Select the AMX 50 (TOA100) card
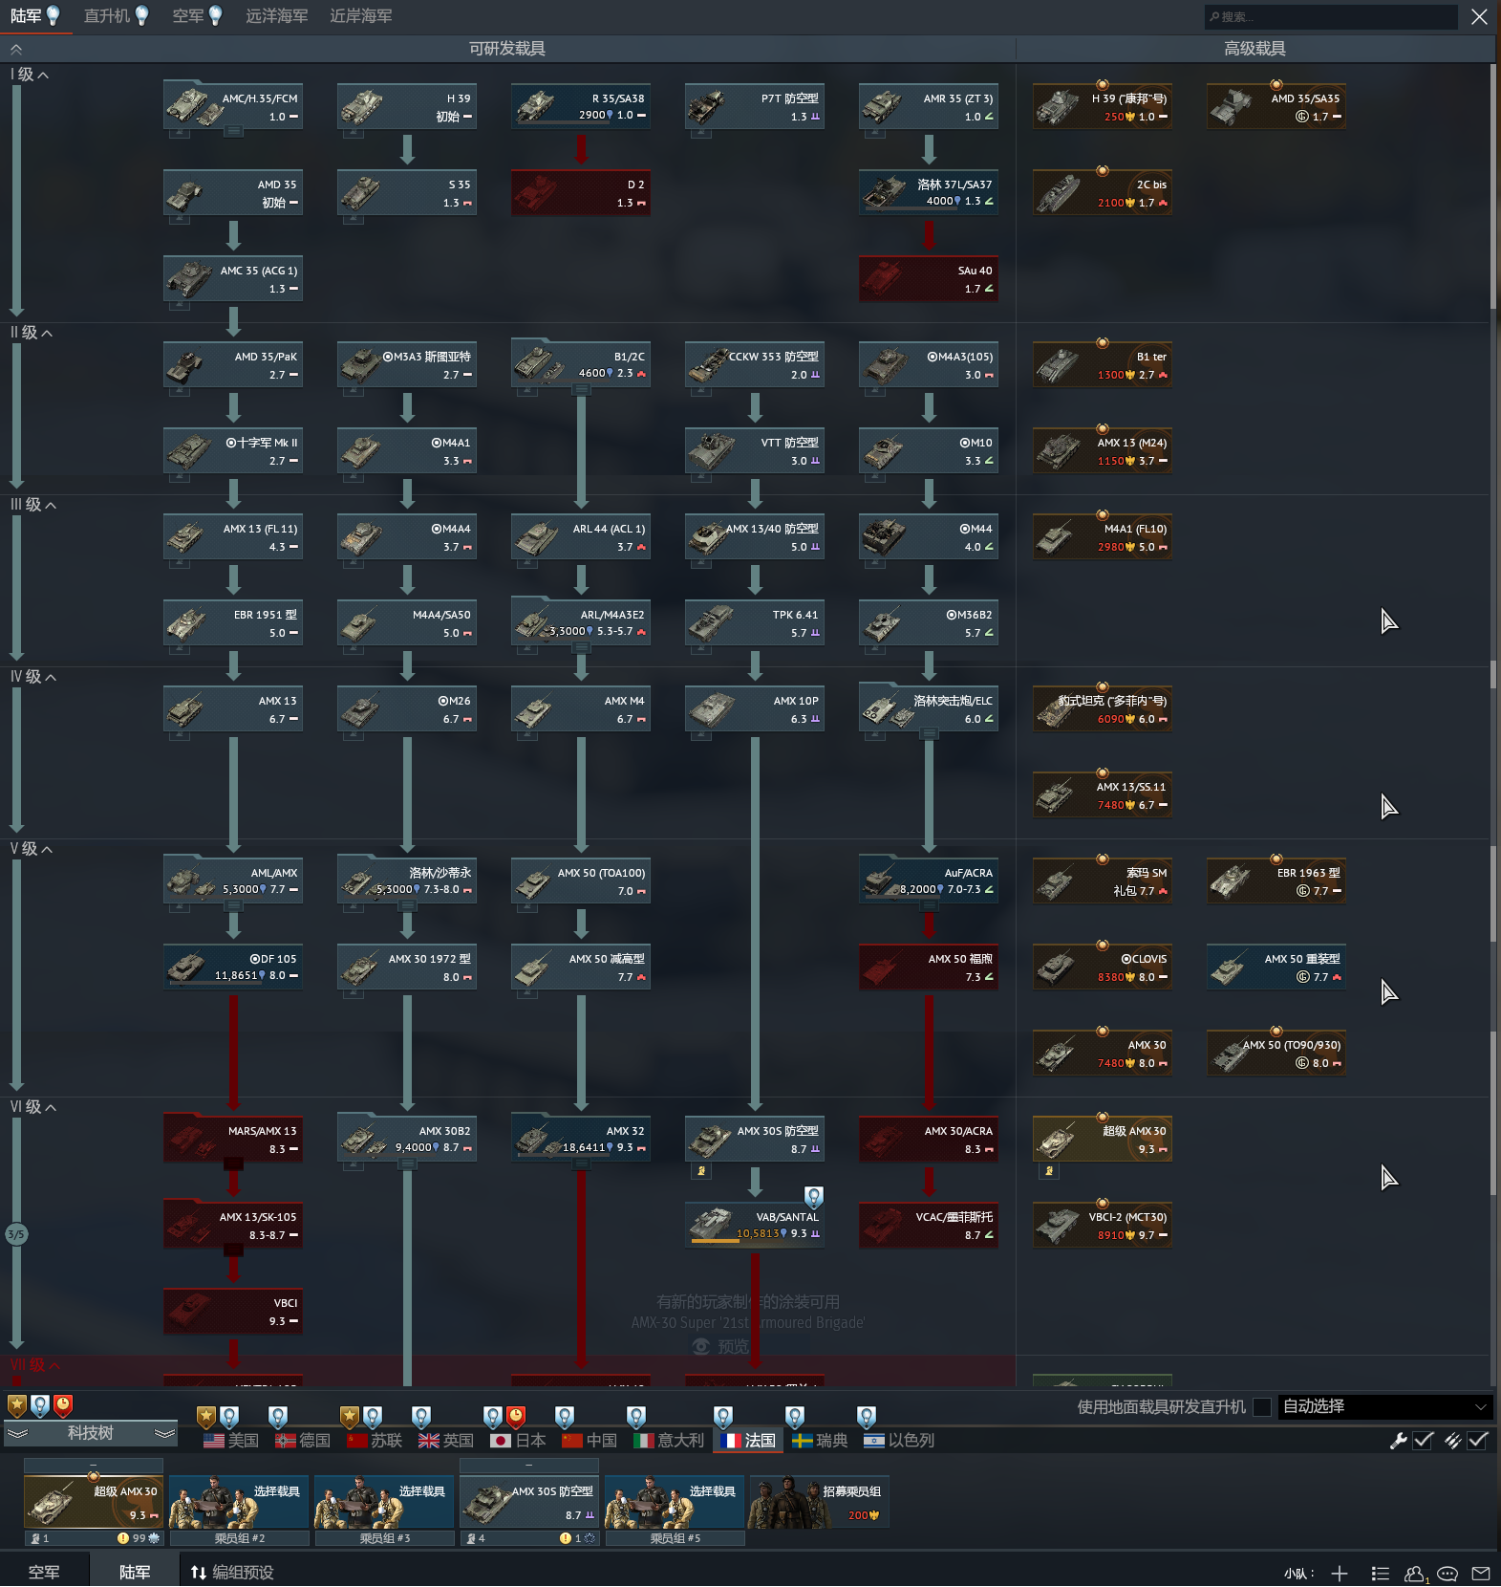Image resolution: width=1501 pixels, height=1587 pixels. [x=581, y=880]
